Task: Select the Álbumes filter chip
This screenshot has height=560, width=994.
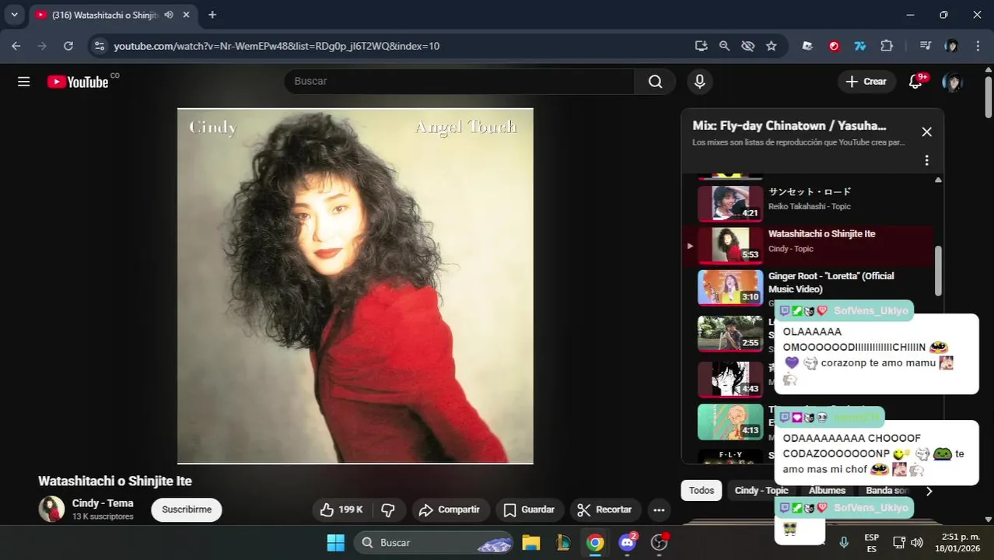Action: point(827,491)
